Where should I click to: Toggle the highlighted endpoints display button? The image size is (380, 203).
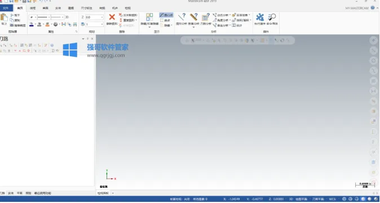166,15
